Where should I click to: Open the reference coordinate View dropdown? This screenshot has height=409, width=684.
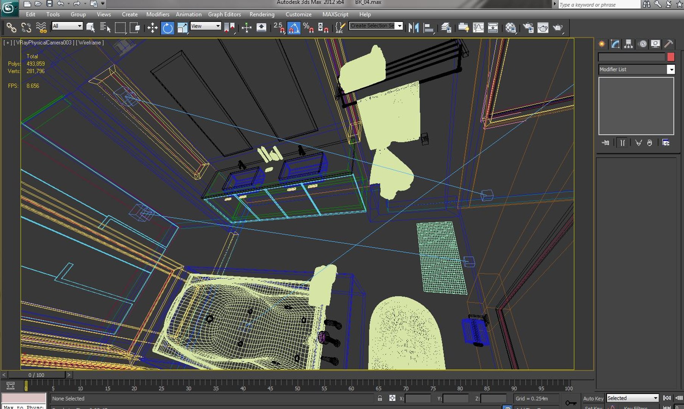click(x=206, y=26)
